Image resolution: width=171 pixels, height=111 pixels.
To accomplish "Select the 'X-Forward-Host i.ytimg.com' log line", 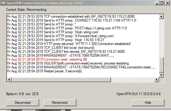I will 61,36.
